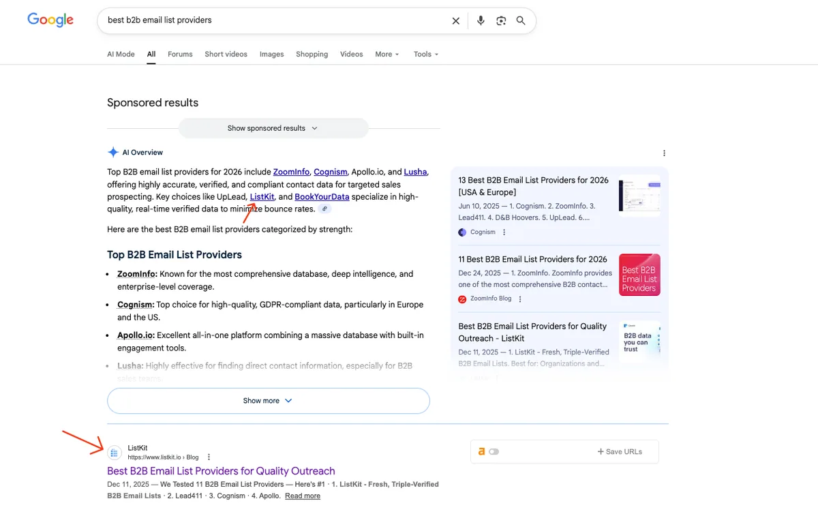The height and width of the screenshot is (514, 818).
Task: Switch to AI Mode tab
Action: point(121,55)
